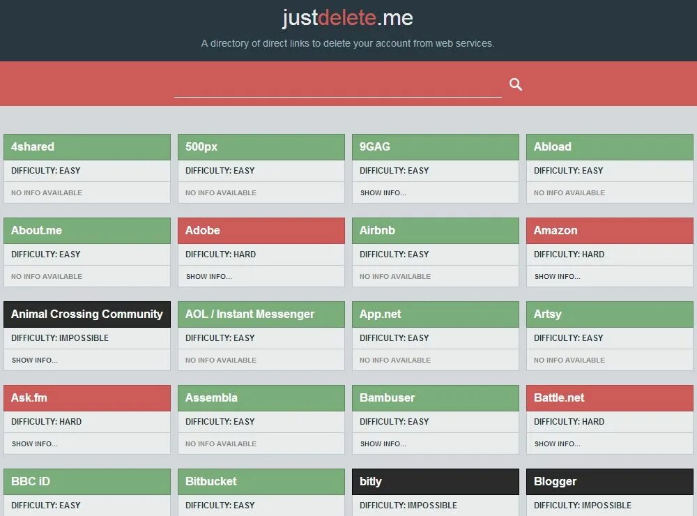Expand Show Info for Amazon
This screenshot has height=516, width=697.
pyautogui.click(x=558, y=276)
